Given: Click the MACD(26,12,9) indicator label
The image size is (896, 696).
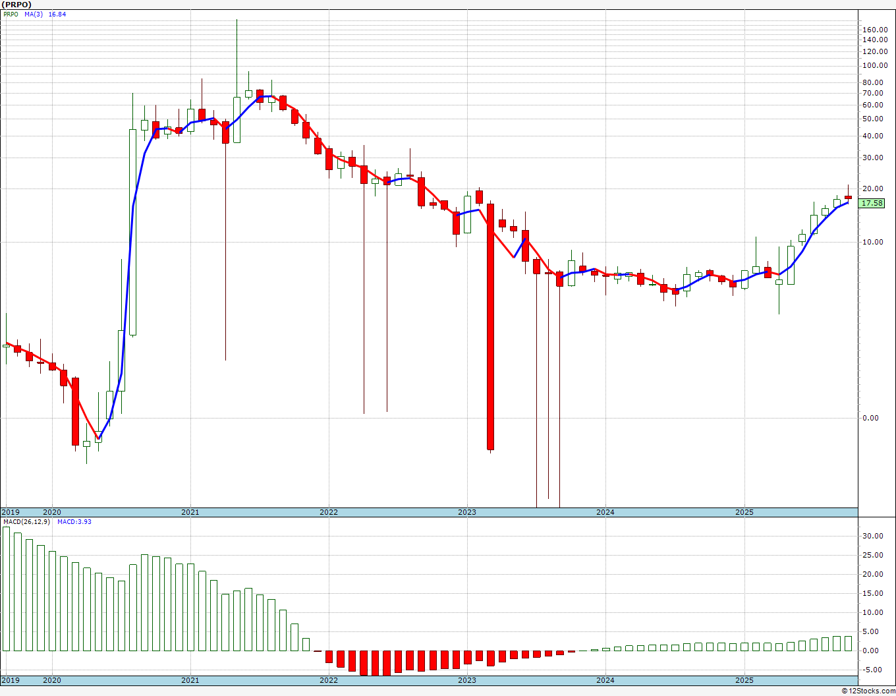Looking at the screenshot, I should click(x=26, y=522).
